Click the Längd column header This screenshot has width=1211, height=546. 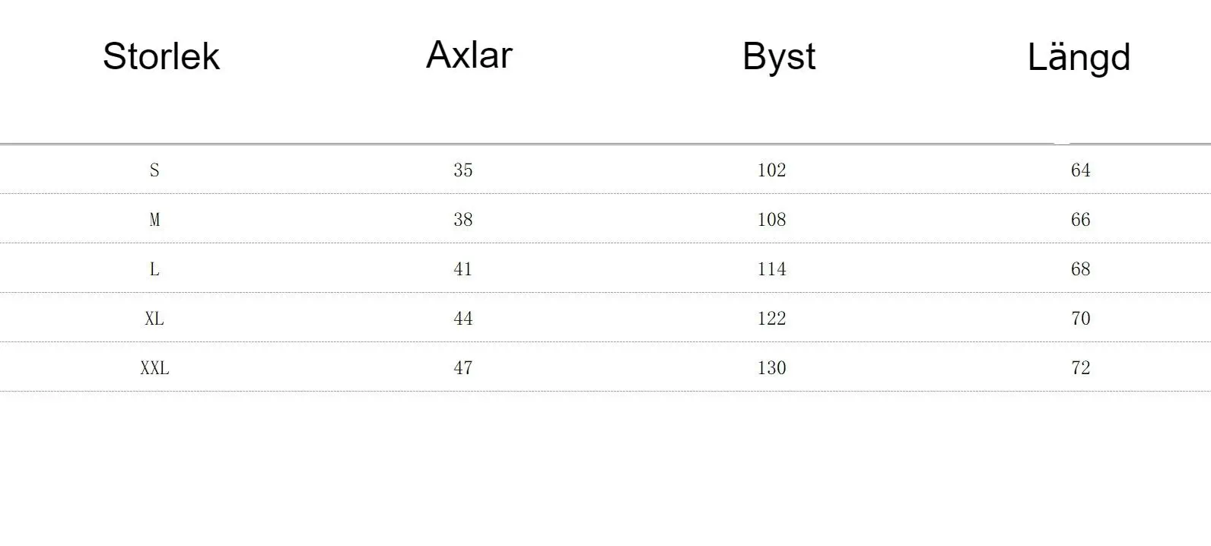pos(1079,57)
